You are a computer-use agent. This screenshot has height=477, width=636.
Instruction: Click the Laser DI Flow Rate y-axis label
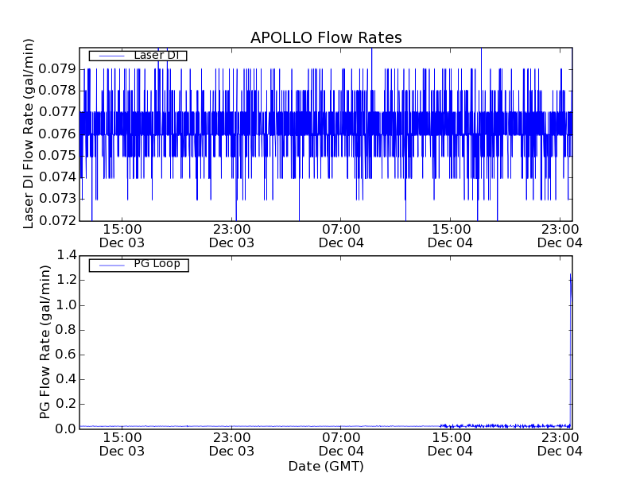[x=29, y=134]
